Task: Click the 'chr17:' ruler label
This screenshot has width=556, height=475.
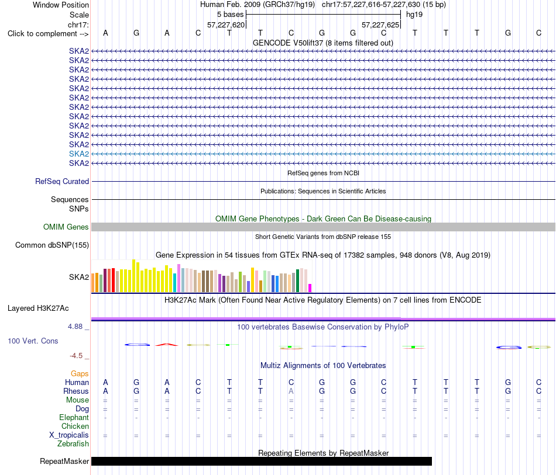Action: pos(78,25)
